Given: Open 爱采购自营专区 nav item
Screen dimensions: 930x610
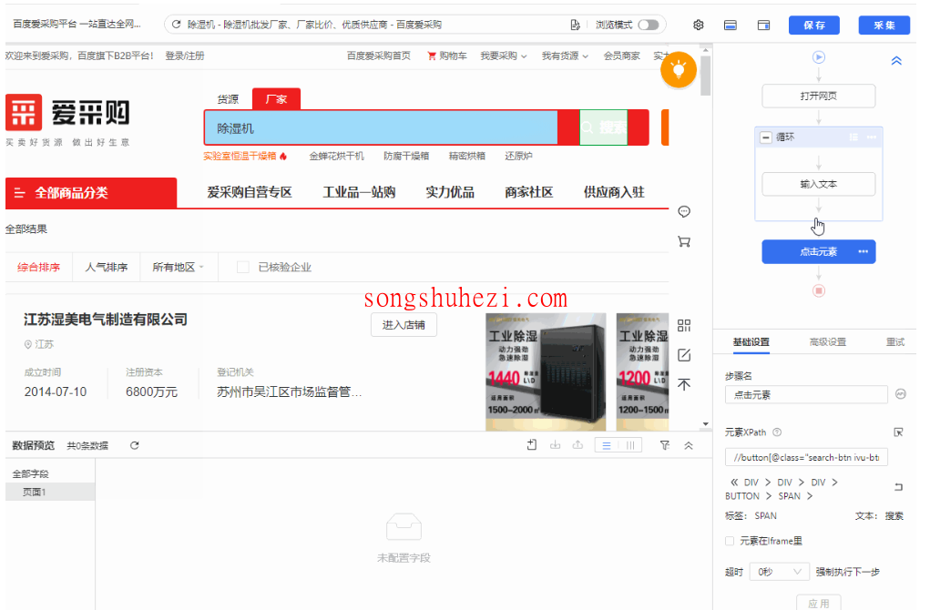Looking at the screenshot, I should click(x=249, y=192).
